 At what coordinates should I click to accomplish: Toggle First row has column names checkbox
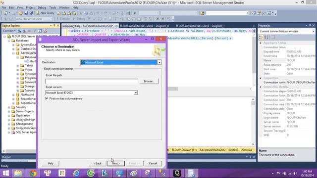coord(47,98)
